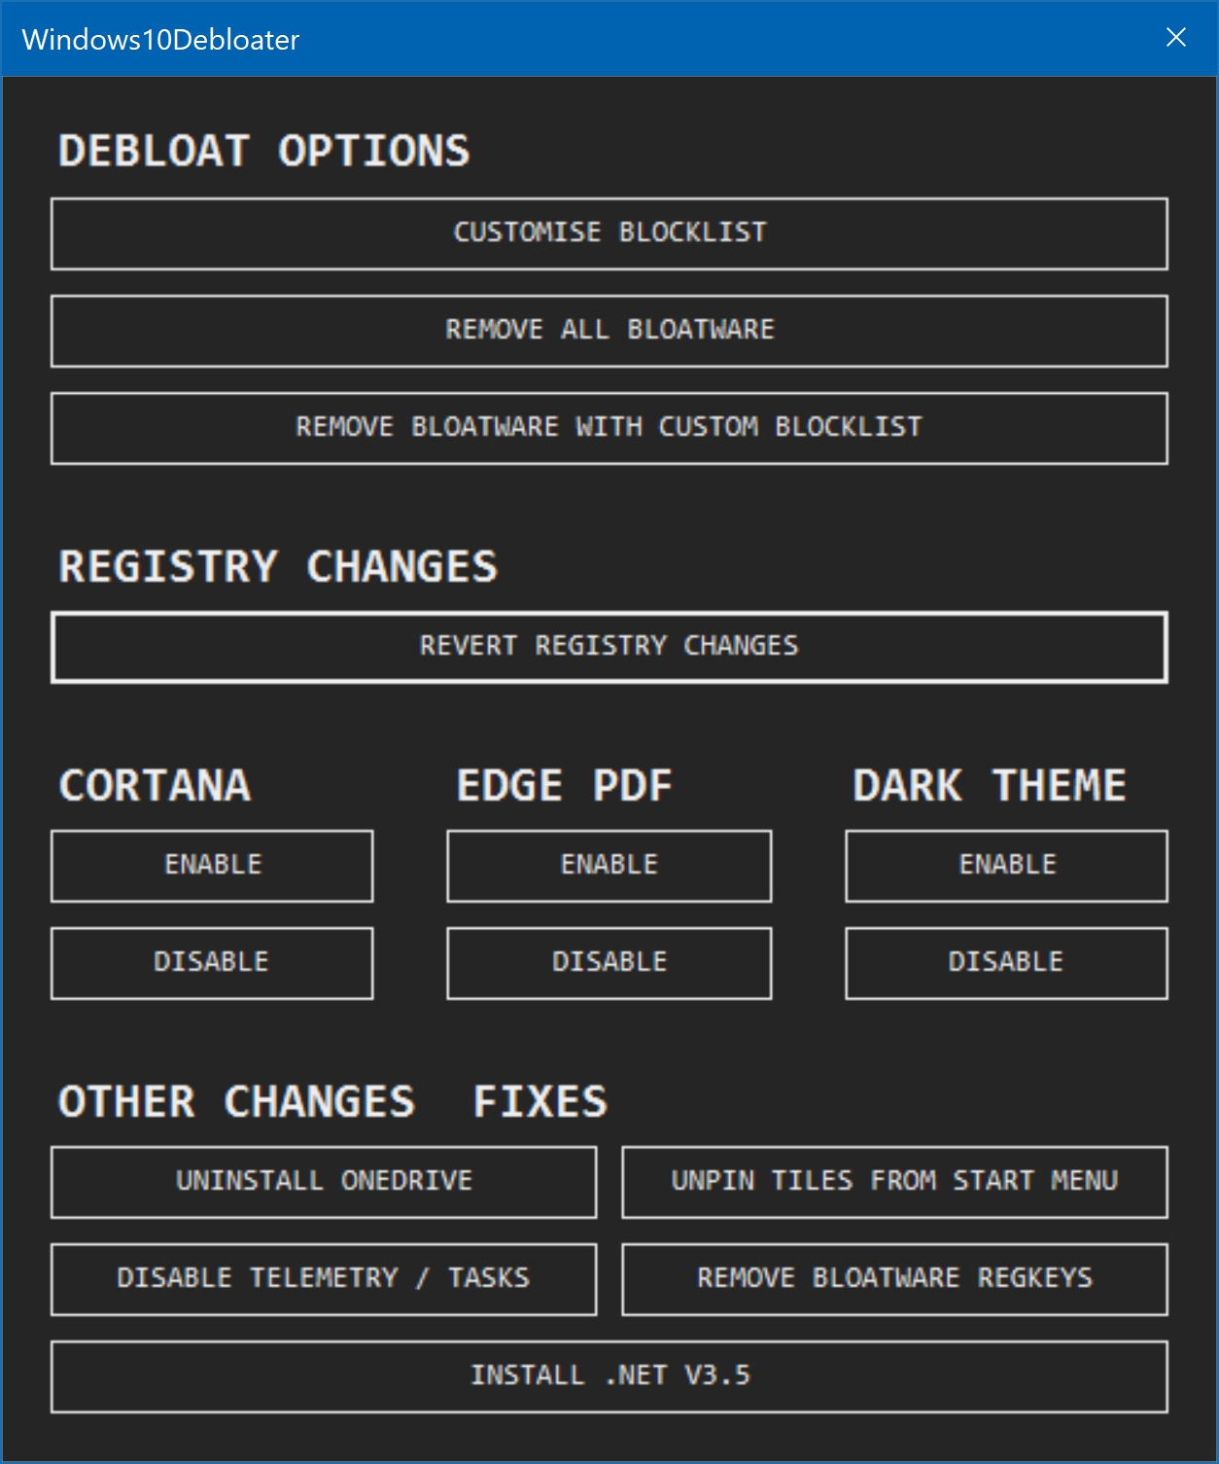Viewport: 1219px width, 1464px height.
Task: Click the Windows10Debloater title text
Action: 160,40
